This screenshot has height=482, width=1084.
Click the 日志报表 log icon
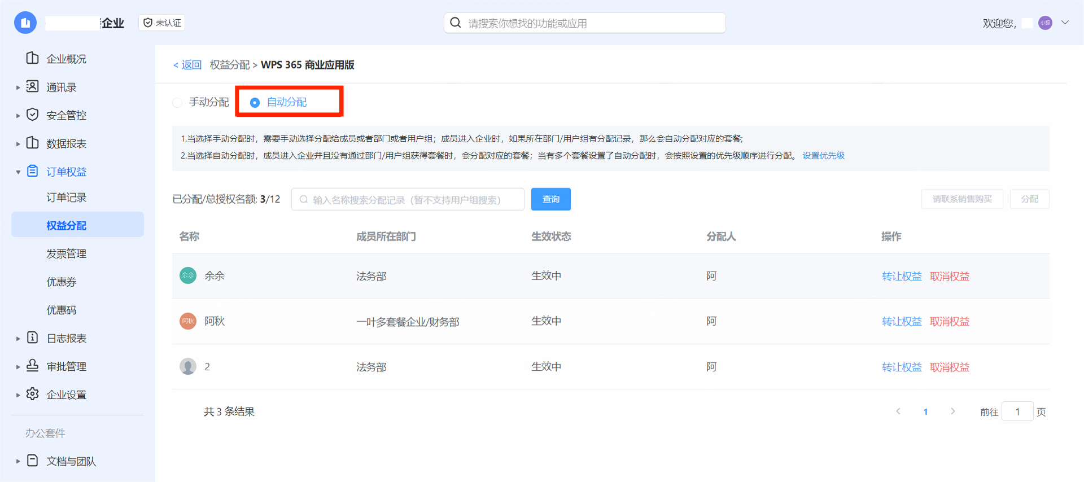33,338
